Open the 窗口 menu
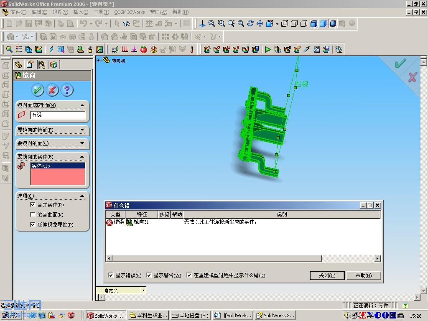Screen dimensions: 428x321 [x=158, y=12]
